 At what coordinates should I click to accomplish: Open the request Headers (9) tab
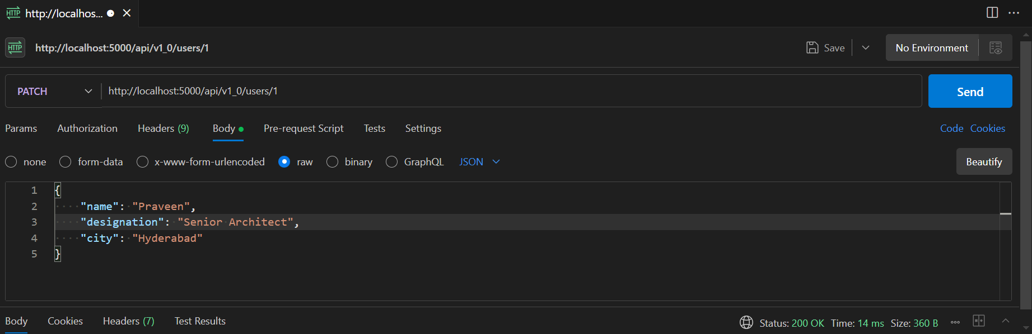click(x=164, y=128)
